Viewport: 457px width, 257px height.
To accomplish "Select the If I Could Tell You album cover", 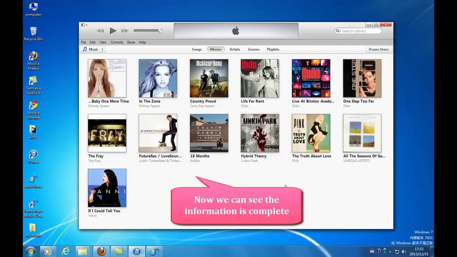I will [x=107, y=188].
